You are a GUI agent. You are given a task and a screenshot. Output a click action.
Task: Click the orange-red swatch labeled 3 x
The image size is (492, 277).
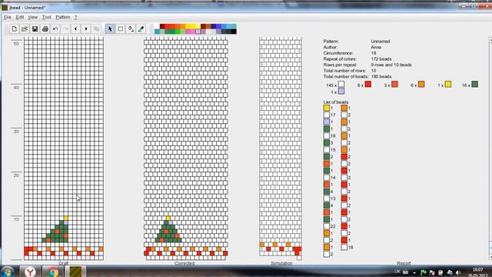[x=394, y=84]
